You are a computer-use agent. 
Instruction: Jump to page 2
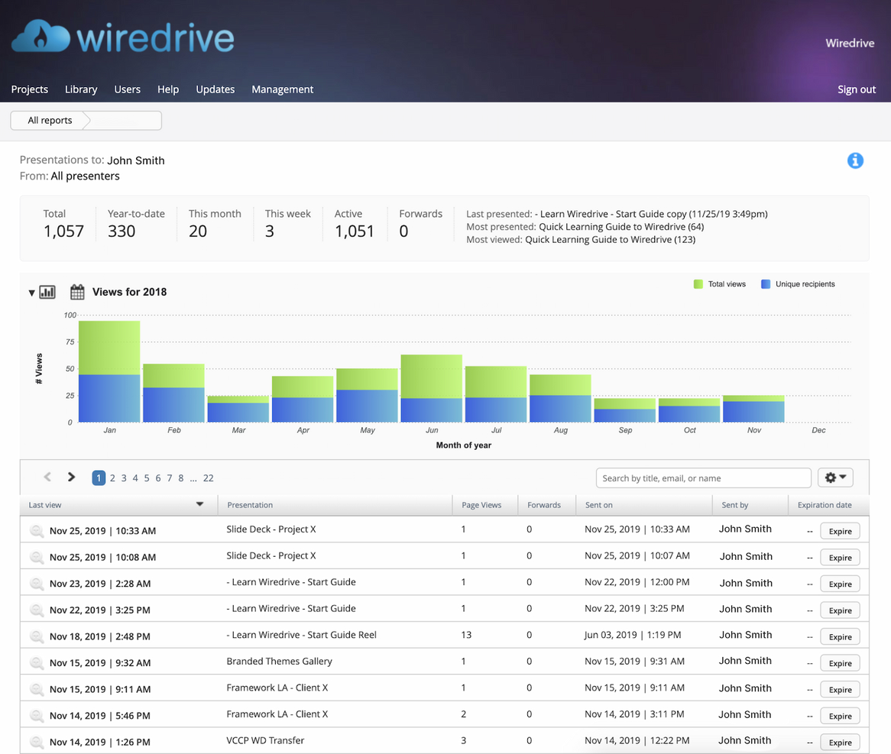(x=112, y=478)
